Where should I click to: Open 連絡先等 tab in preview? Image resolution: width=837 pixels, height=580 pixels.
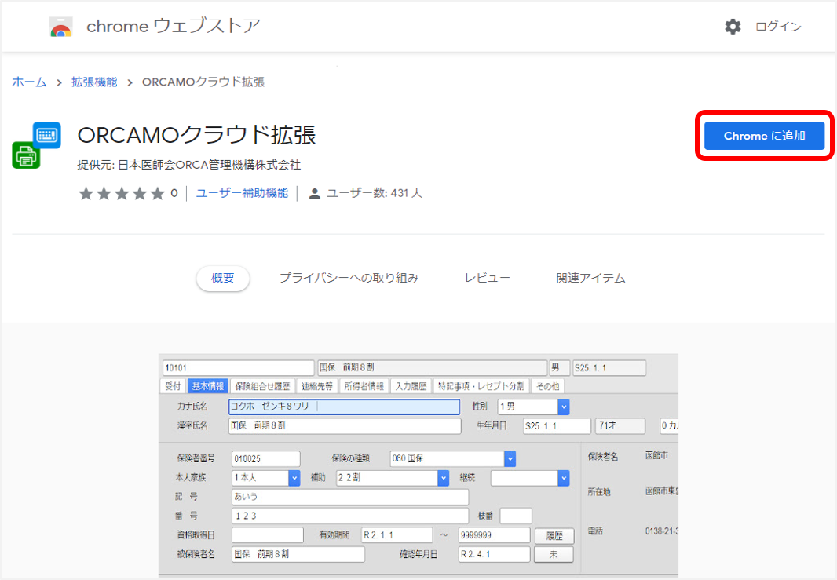coord(317,386)
